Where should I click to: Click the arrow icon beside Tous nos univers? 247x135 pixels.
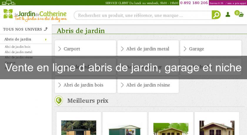pyautogui.click(x=46, y=29)
